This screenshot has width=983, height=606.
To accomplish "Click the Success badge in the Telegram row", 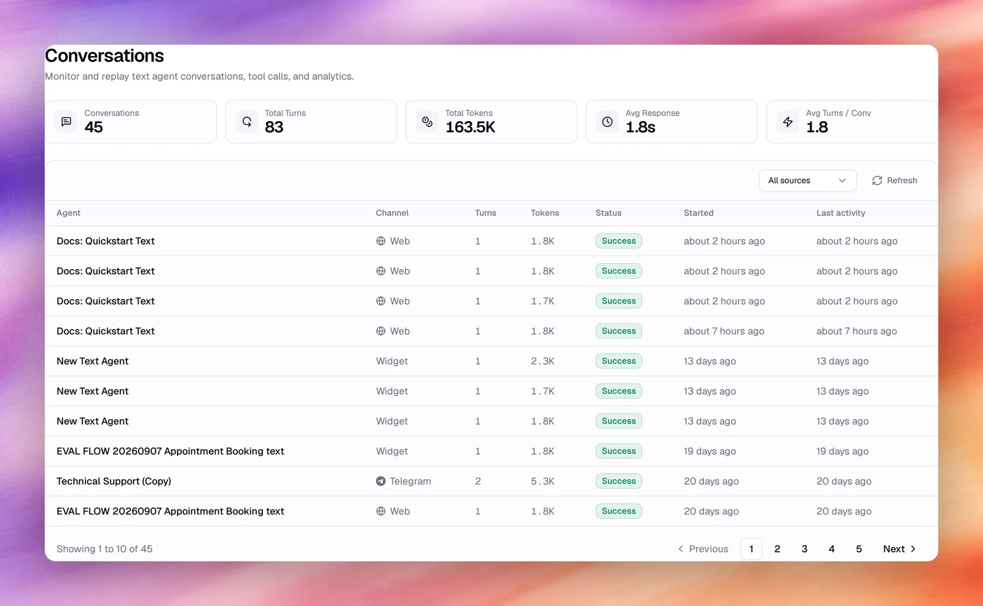I will pyautogui.click(x=619, y=481).
